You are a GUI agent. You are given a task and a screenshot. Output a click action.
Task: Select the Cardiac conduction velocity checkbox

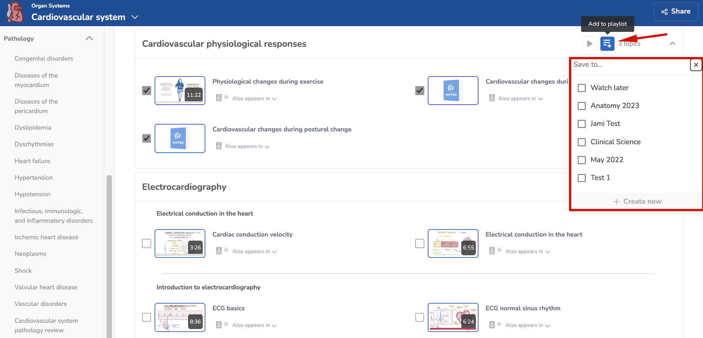(146, 243)
